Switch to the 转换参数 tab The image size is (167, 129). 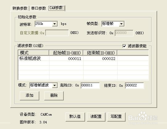(x=20, y=8)
